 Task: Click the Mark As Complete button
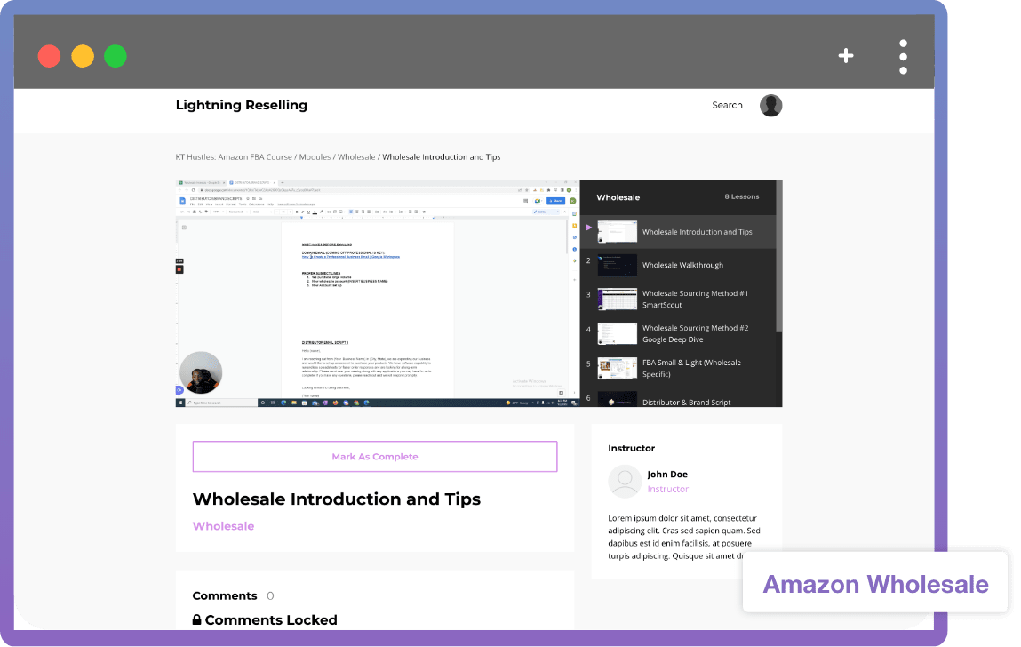(374, 457)
